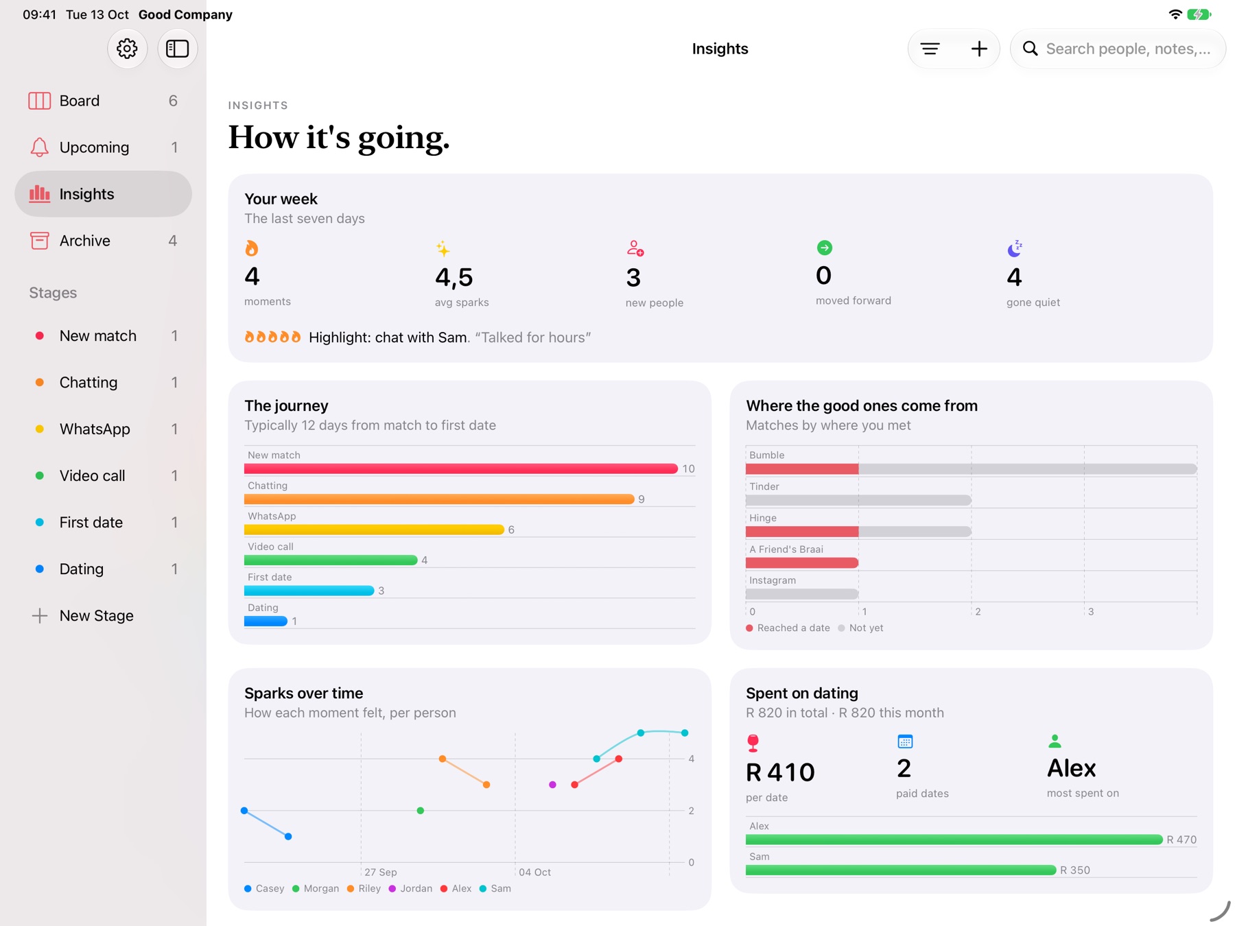The height and width of the screenshot is (926, 1235).
Task: Click the WhatsApp yellow journey bar
Action: click(x=374, y=530)
